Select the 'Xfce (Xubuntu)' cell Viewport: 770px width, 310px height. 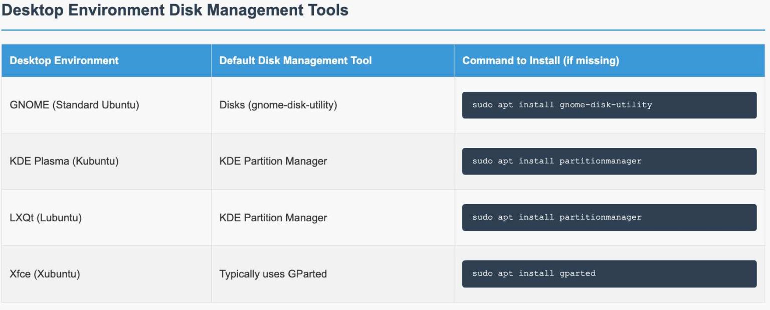point(45,274)
